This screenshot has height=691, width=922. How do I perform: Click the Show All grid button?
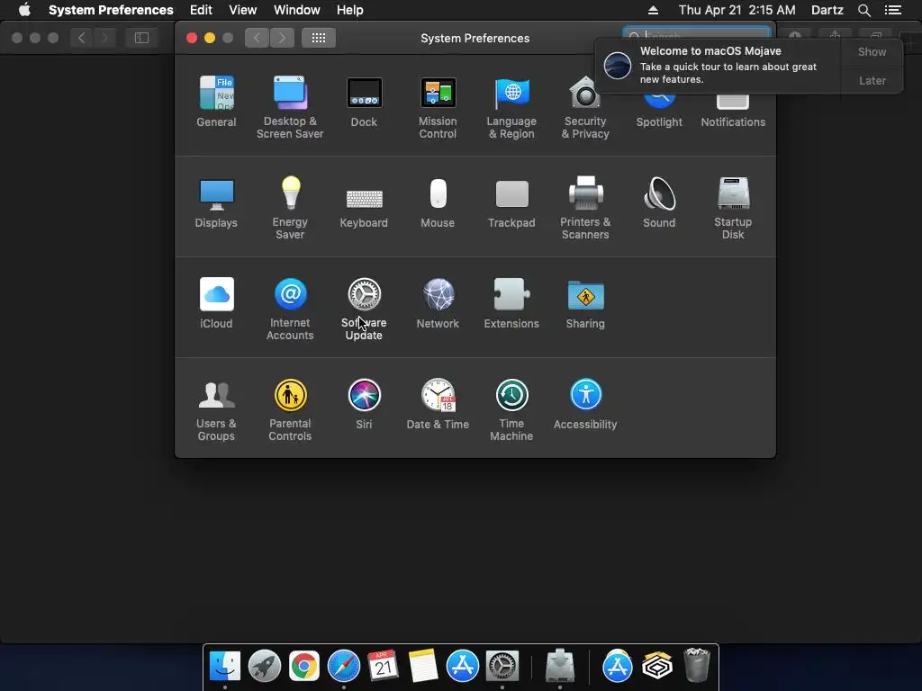click(x=319, y=38)
